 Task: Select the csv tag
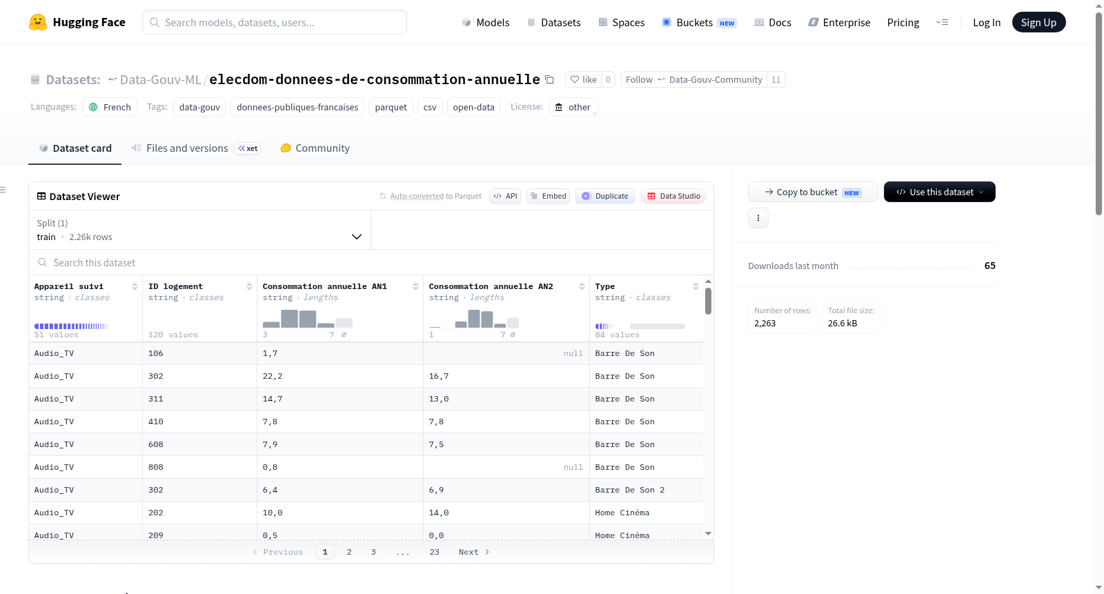click(x=430, y=107)
